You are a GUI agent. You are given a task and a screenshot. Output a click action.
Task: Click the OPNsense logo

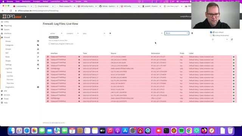pos(12,17)
